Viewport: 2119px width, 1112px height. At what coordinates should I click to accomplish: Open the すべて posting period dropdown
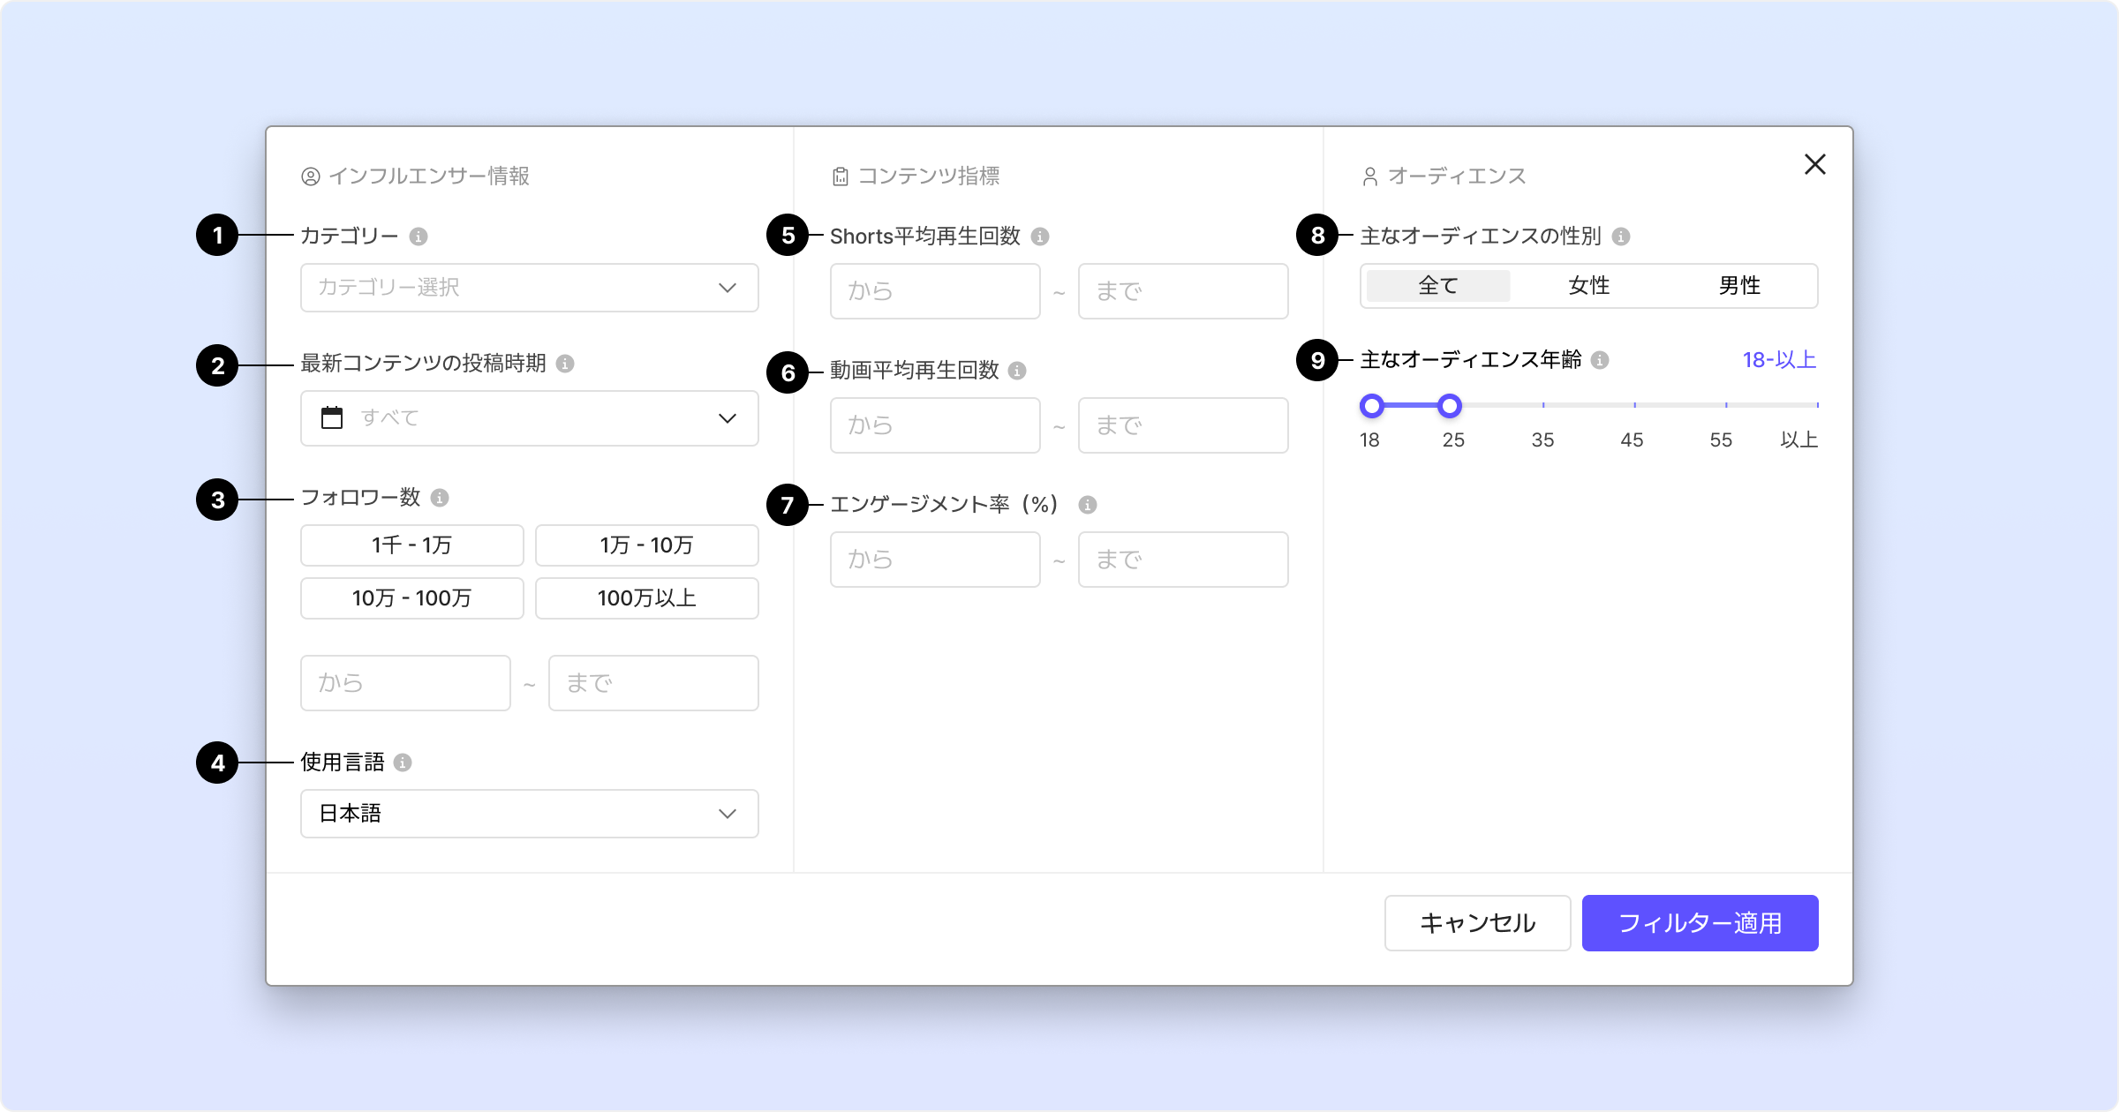pos(529,418)
